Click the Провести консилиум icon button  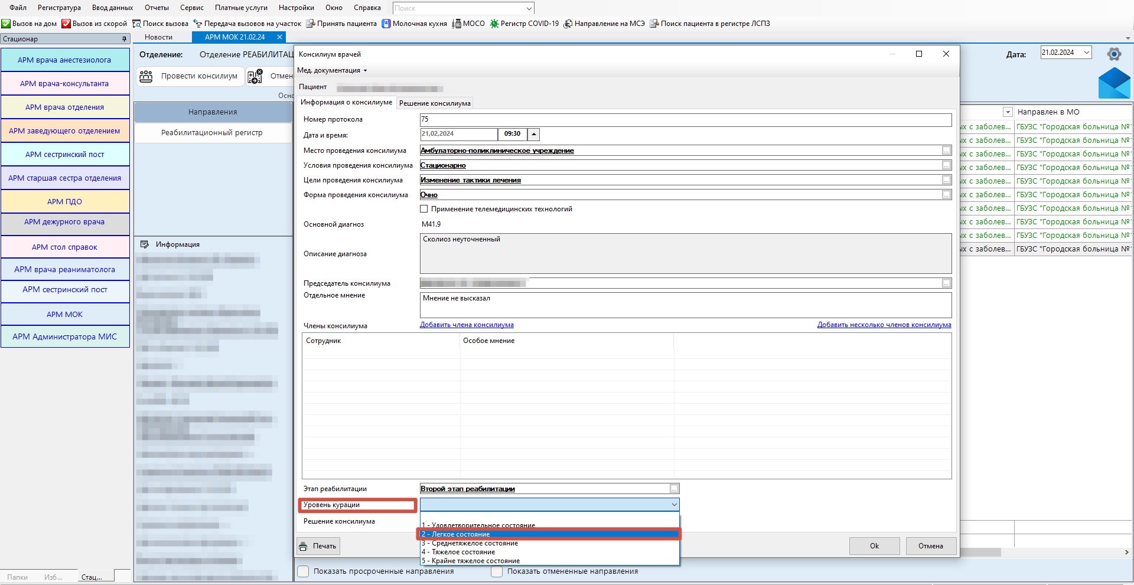(146, 76)
